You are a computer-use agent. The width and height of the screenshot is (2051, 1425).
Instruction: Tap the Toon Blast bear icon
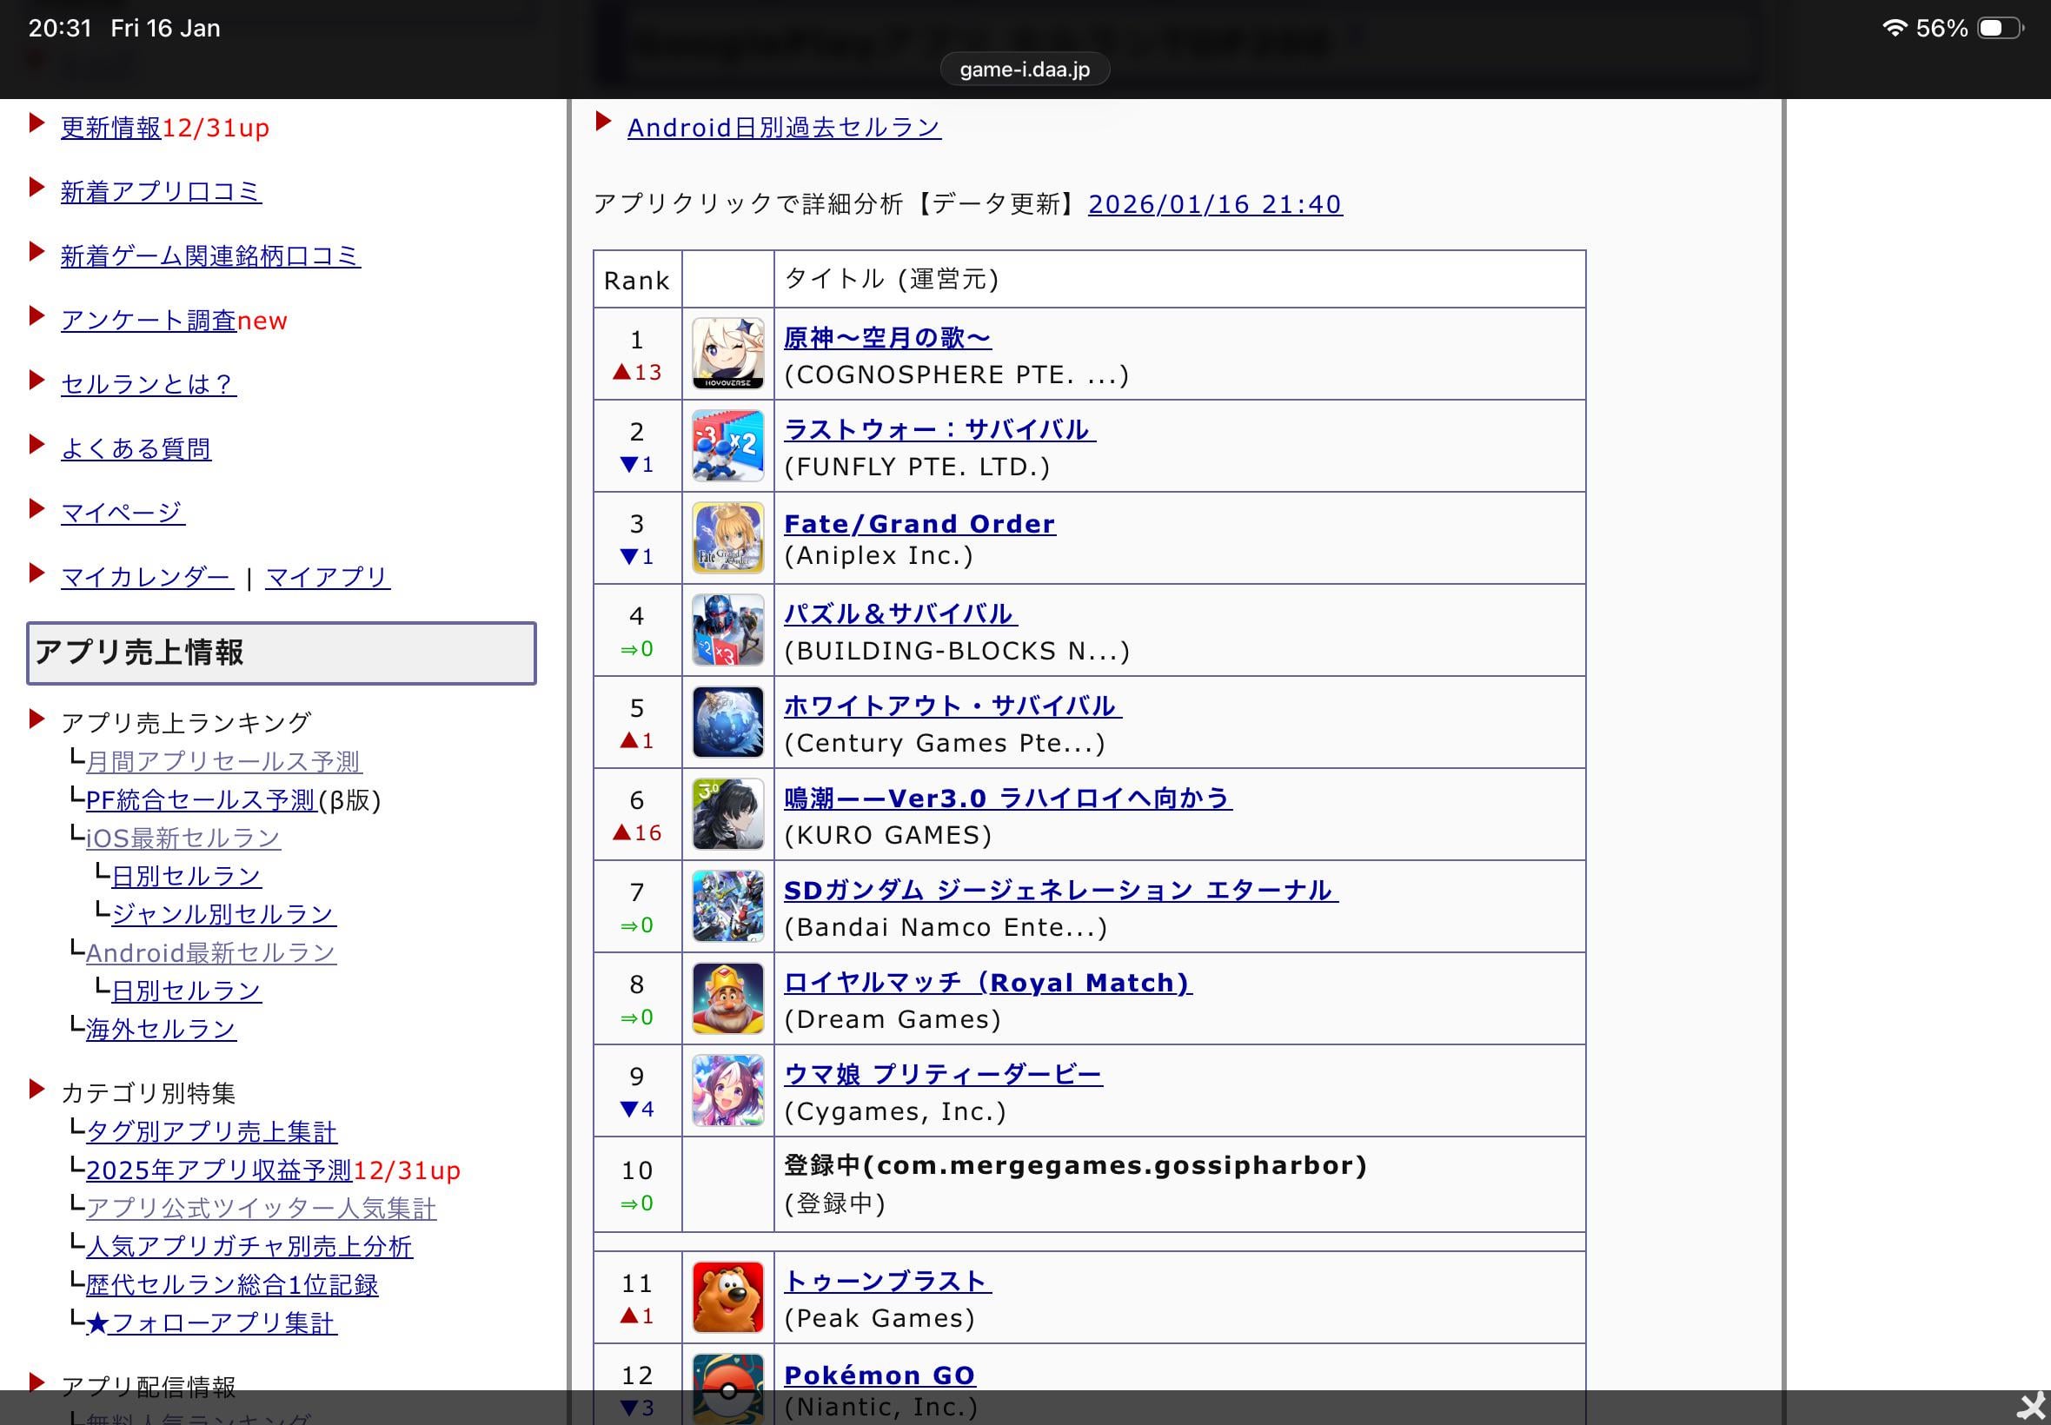[727, 1297]
